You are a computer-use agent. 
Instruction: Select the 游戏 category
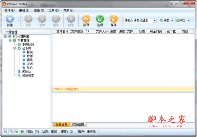[30, 64]
